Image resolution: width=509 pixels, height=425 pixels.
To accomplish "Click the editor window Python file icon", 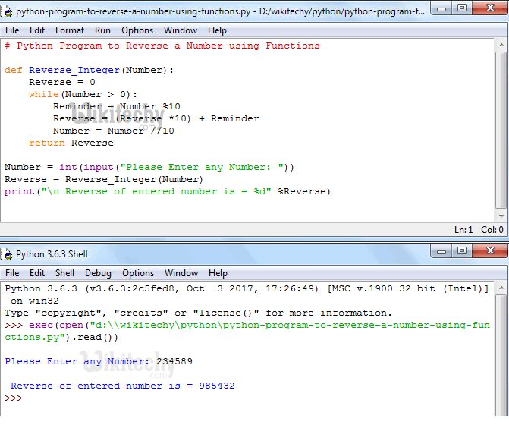I will click(6, 11).
